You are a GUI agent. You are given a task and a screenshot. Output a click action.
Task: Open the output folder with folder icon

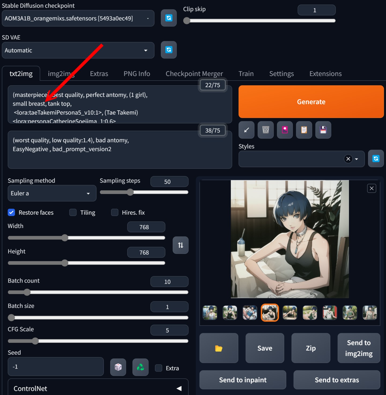(x=219, y=348)
